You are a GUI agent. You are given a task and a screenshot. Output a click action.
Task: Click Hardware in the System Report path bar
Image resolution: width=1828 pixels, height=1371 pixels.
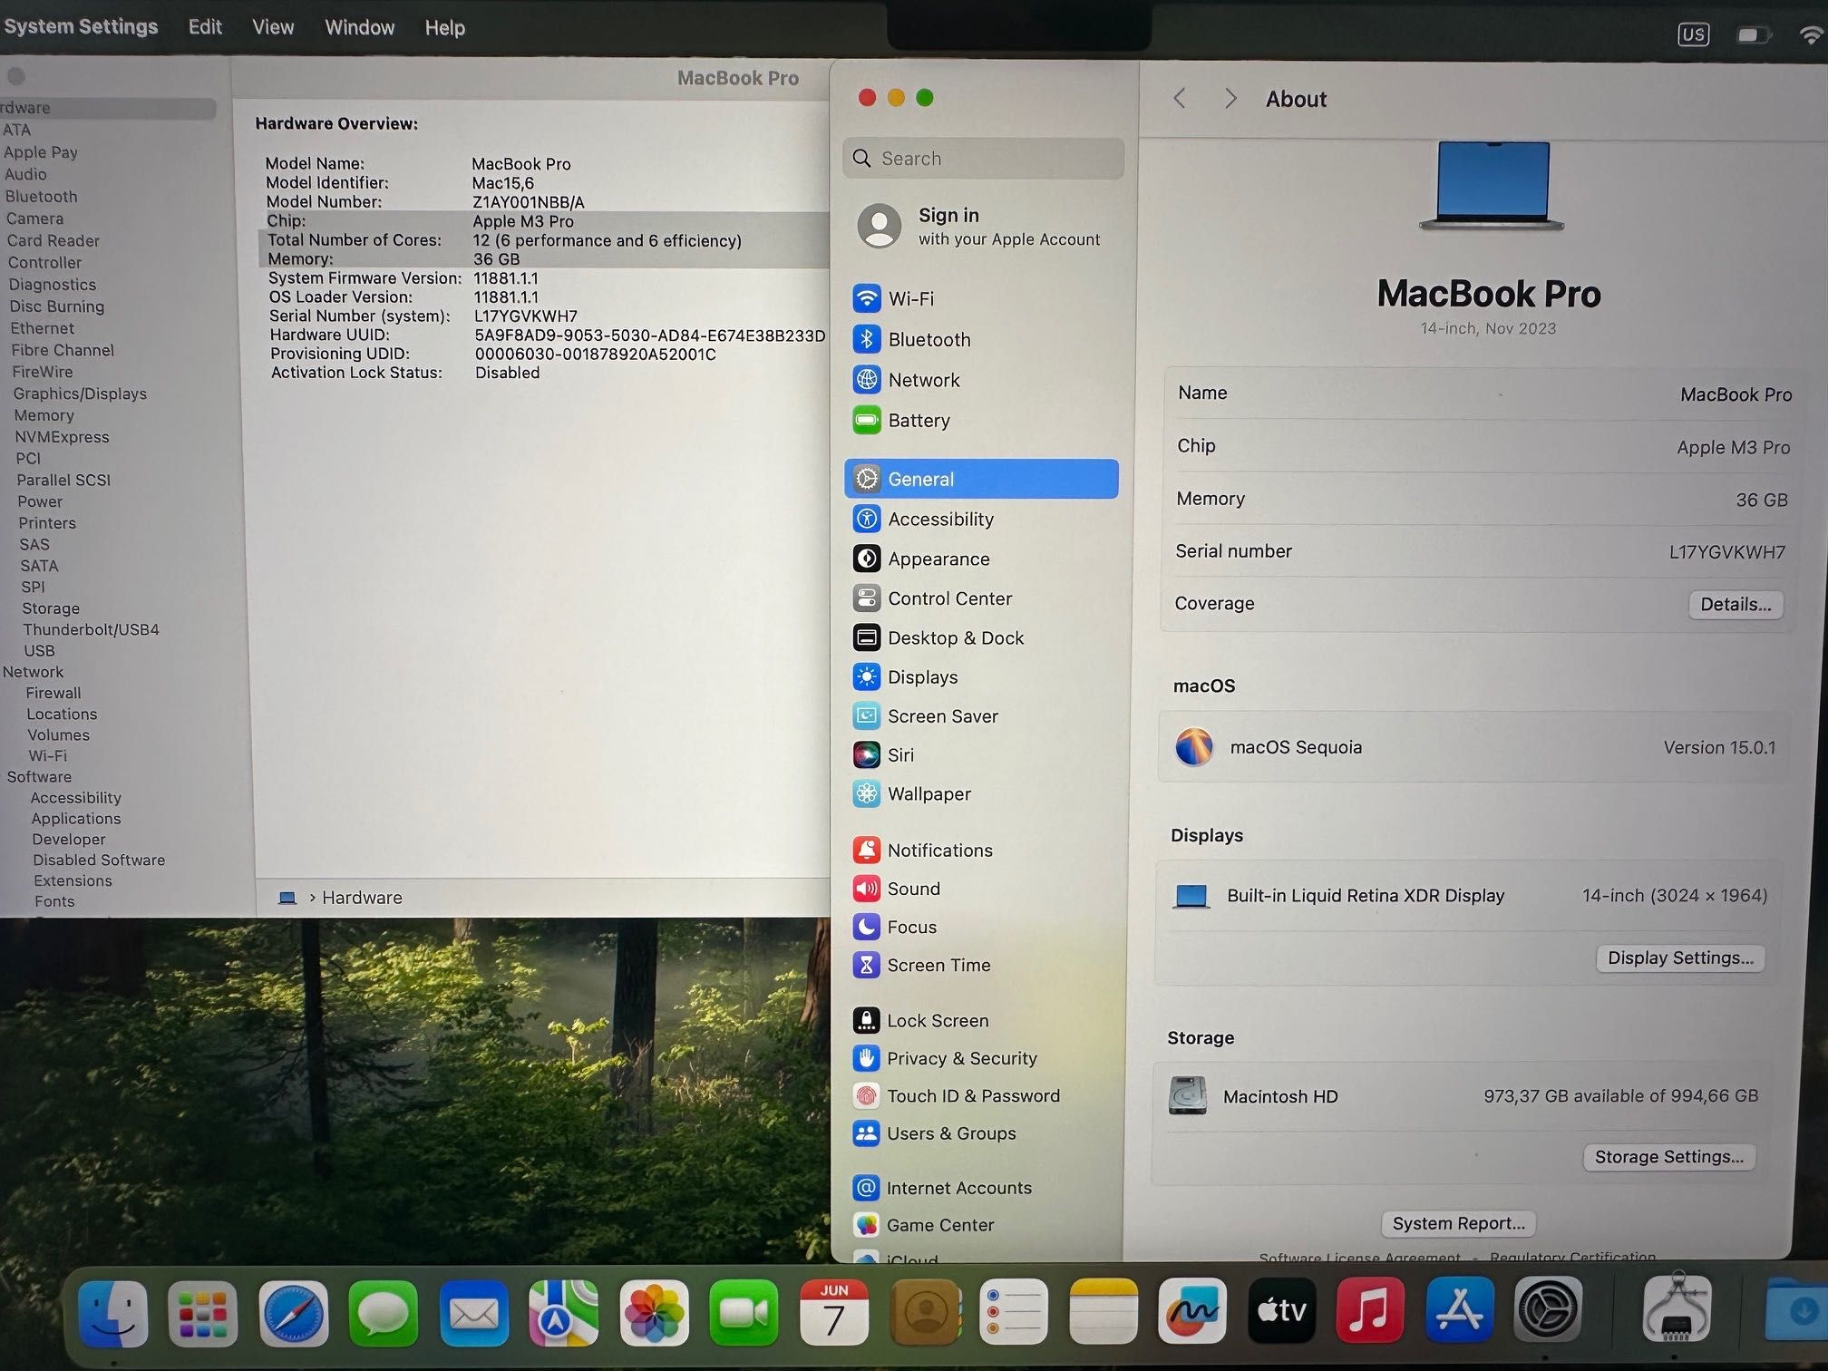tap(362, 898)
